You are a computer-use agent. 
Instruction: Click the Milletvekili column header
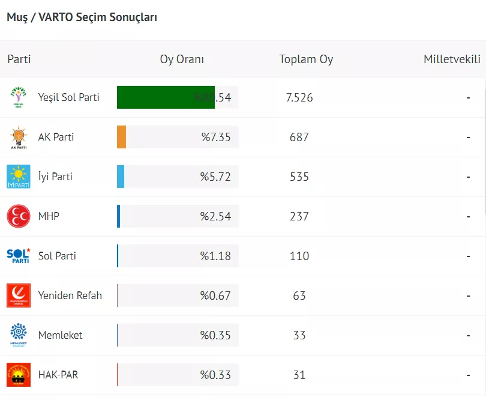tap(452, 59)
